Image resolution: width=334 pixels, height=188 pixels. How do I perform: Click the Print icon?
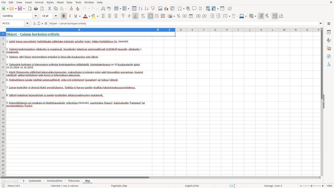(x=36, y=9)
